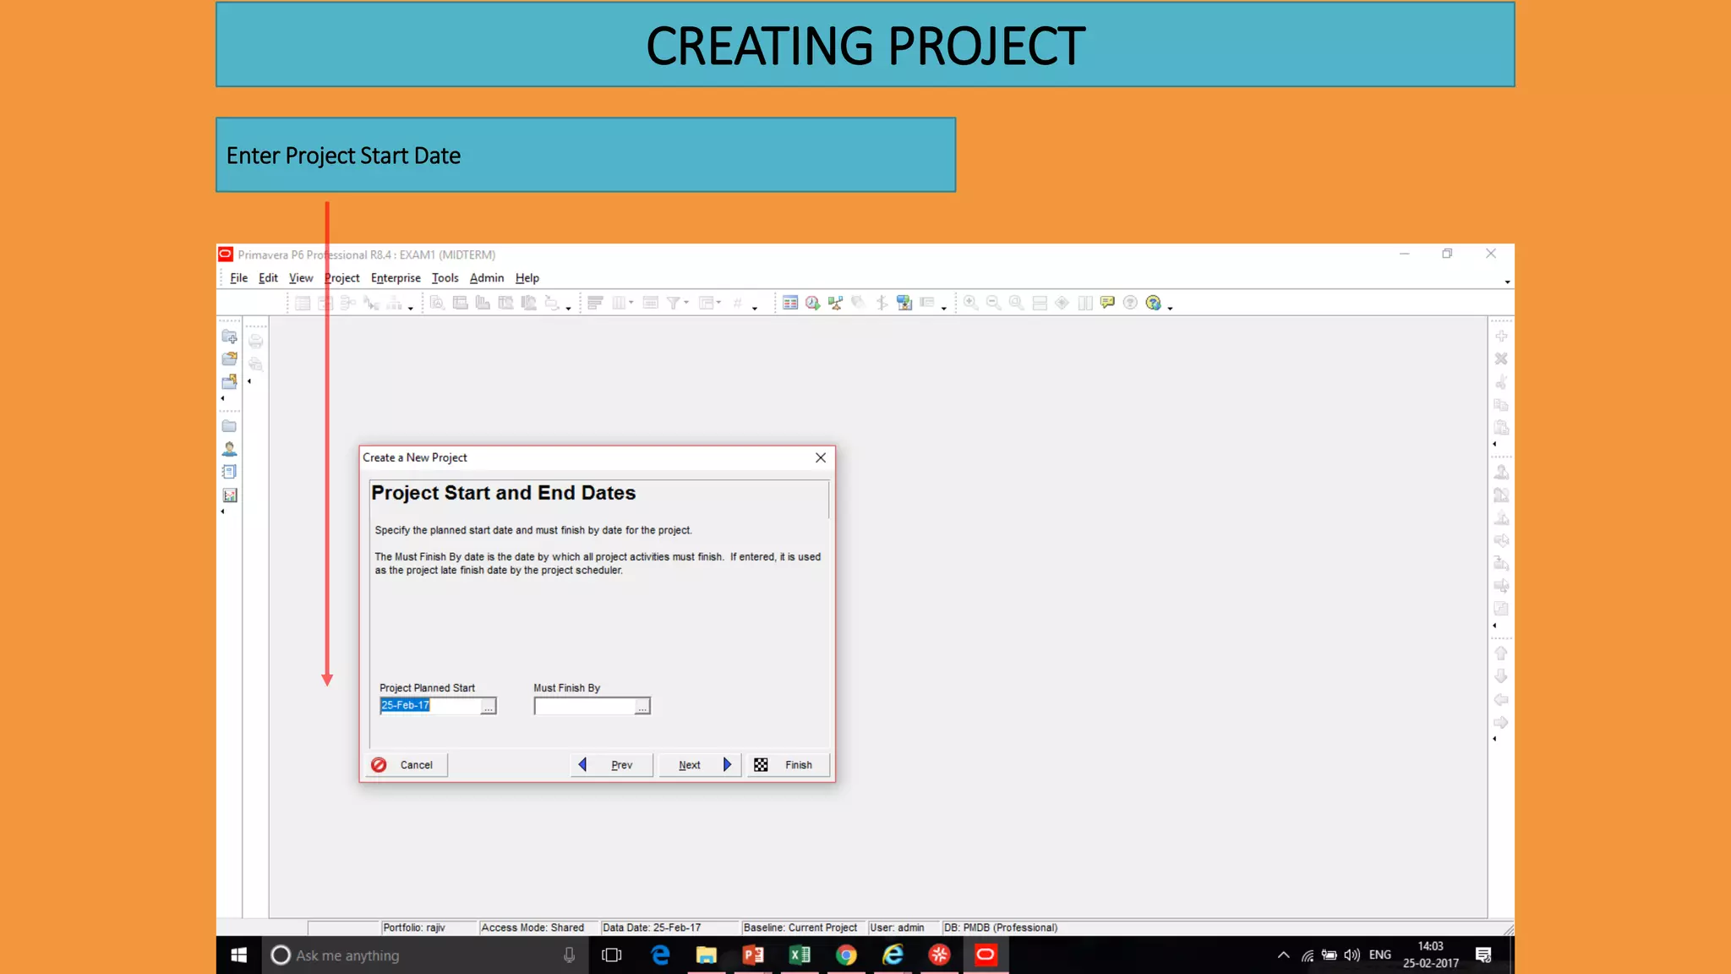The height and width of the screenshot is (974, 1731).
Task: Click the Prev button in wizard
Action: 611,765
